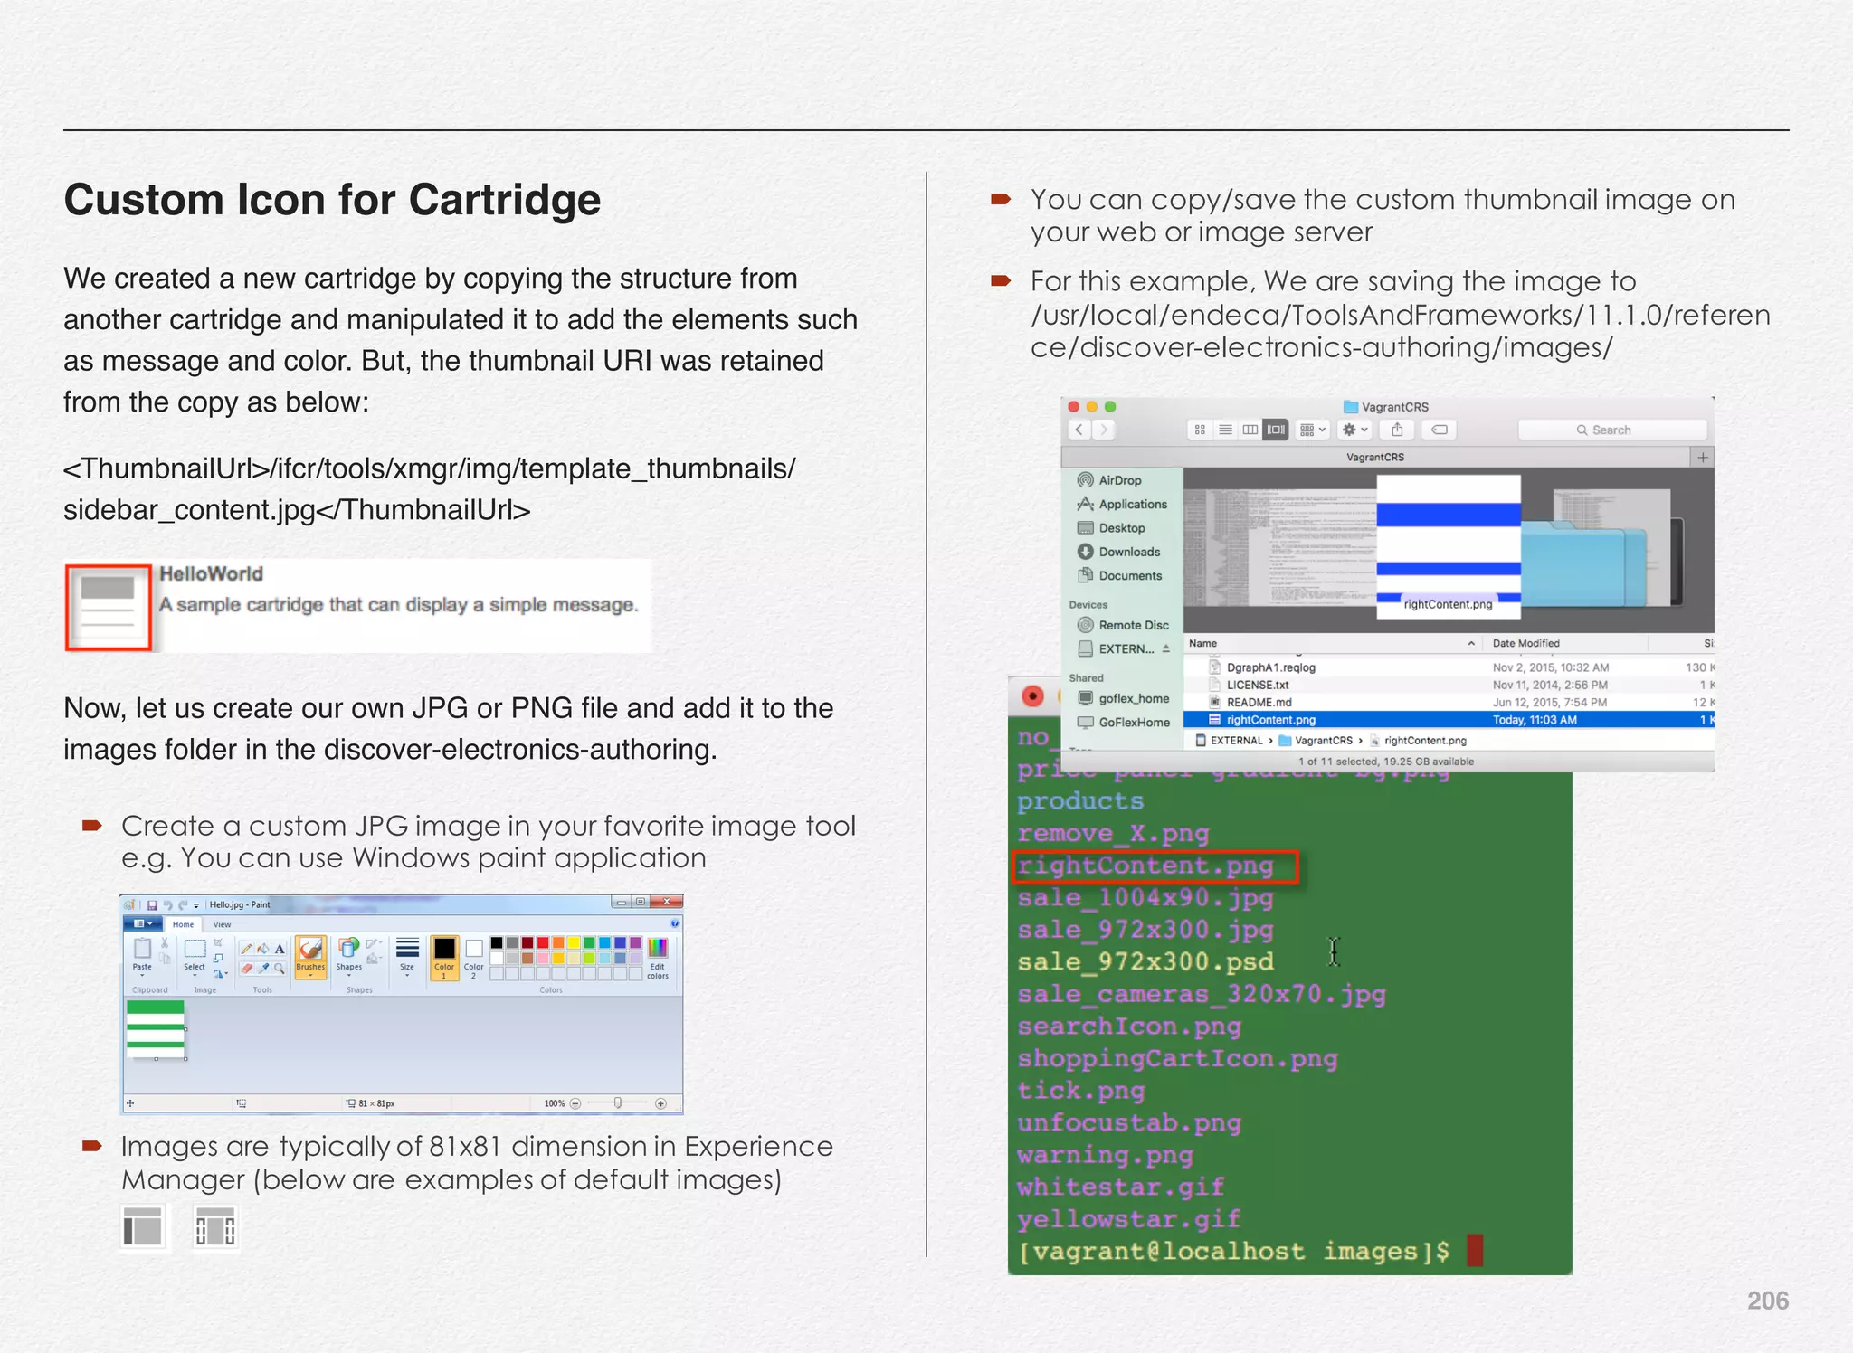The image size is (1853, 1353).
Task: Select the Magnifier tool in Paint
Action: point(280,968)
